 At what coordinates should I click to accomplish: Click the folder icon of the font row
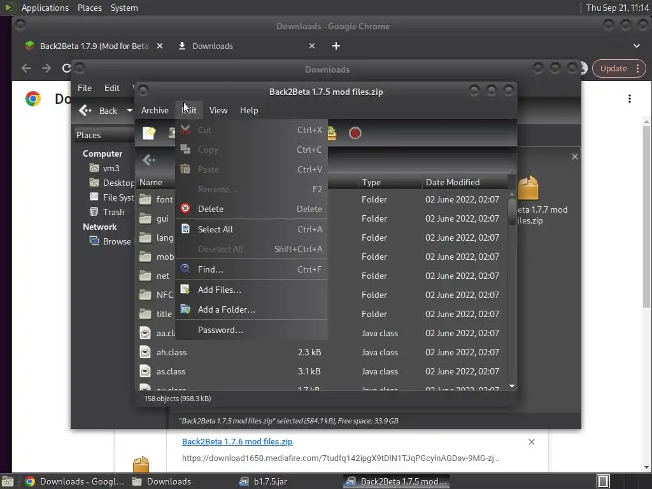coord(145,199)
